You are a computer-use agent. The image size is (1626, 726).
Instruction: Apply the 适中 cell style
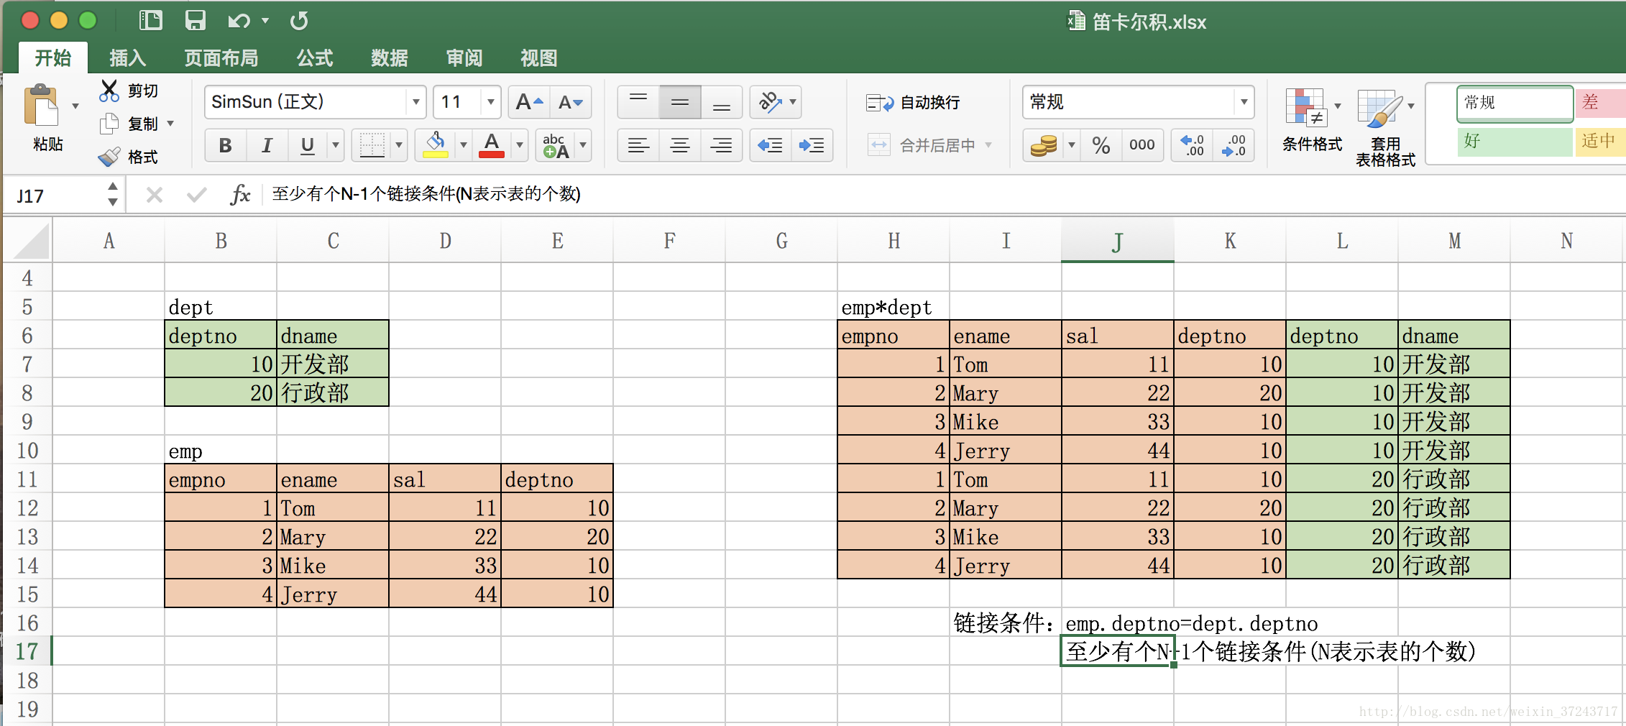[x=1600, y=141]
